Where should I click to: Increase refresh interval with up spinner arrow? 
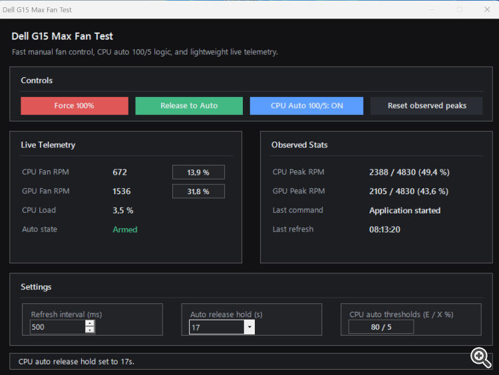pyautogui.click(x=90, y=323)
